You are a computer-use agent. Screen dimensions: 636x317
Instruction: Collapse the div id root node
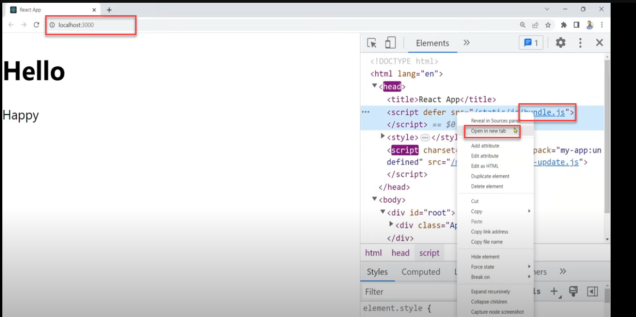(383, 212)
